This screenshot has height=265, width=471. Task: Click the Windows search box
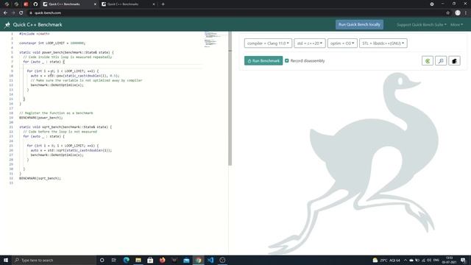pos(54,260)
